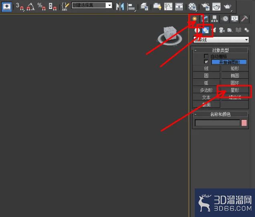Switch to the Create panel tab
Image resolution: width=255 pixels, height=217 pixels.
click(x=194, y=19)
